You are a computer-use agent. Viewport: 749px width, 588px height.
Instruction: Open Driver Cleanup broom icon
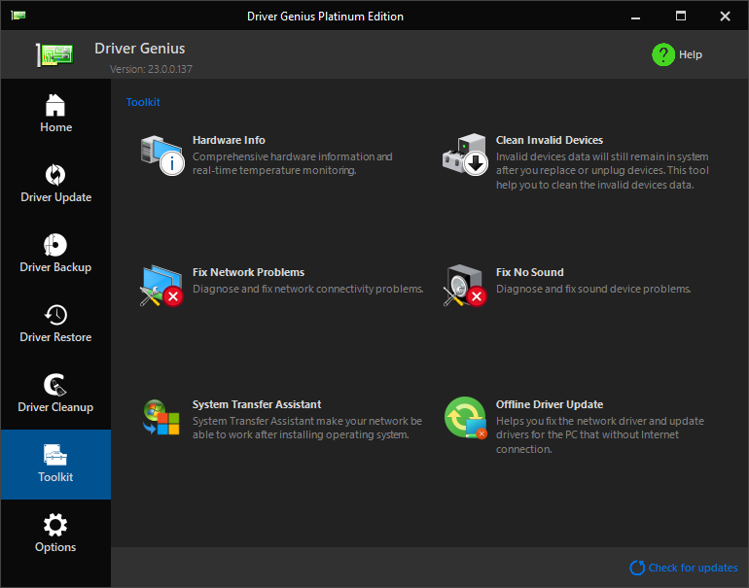click(55, 385)
